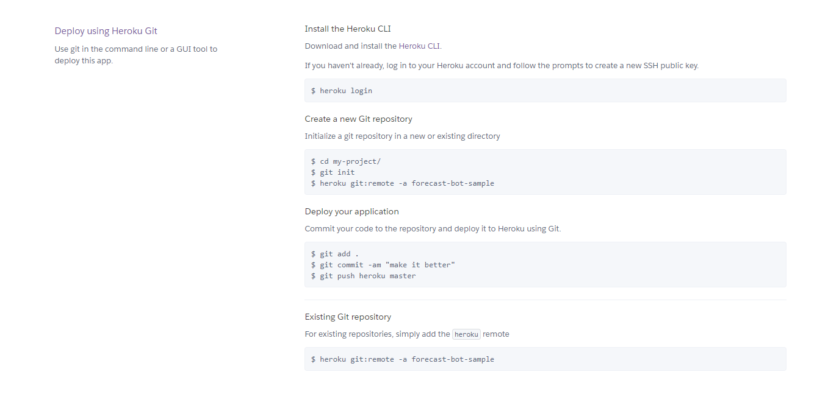Click the paragraph about creating a new SSH public key
Screen dimensions: 828x411
pos(501,65)
